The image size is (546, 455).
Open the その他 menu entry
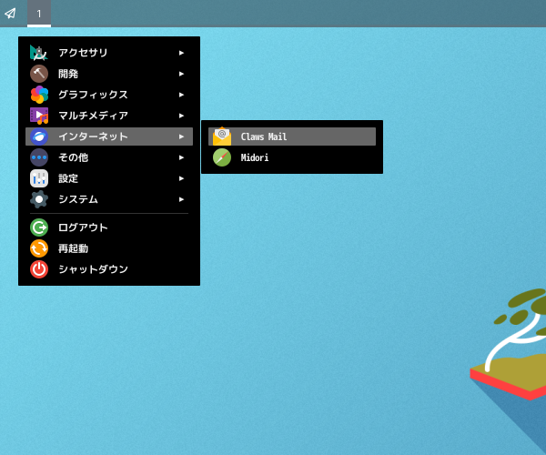coord(109,157)
